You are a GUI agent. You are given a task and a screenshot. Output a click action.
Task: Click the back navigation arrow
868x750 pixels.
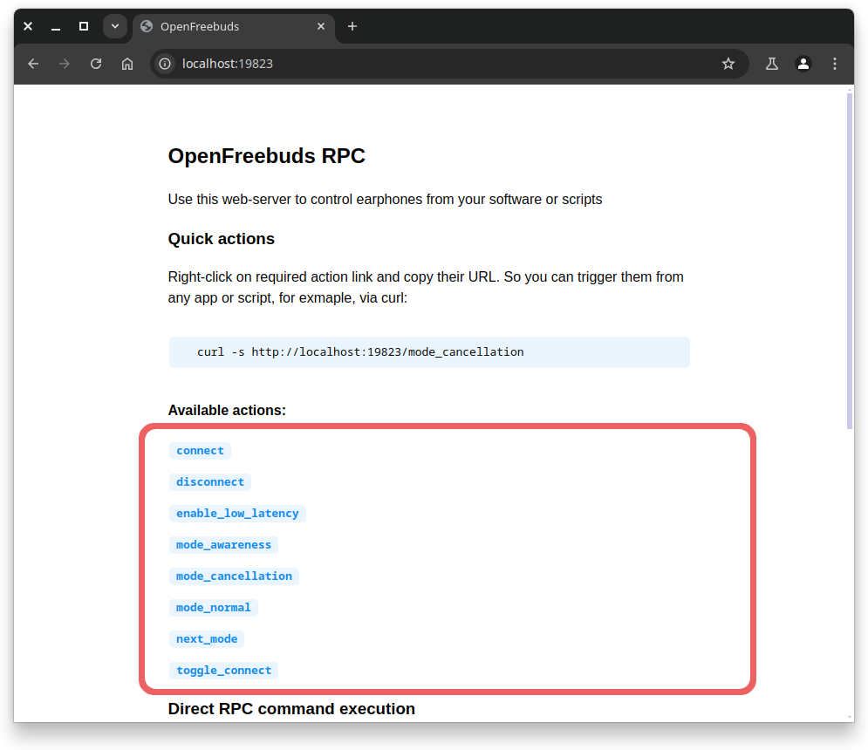pyautogui.click(x=33, y=63)
